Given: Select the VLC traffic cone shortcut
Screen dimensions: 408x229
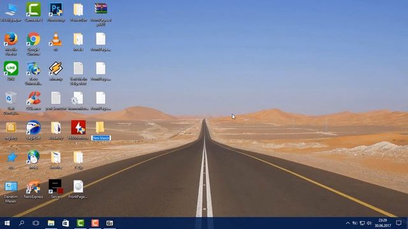Looking at the screenshot, I should (x=55, y=39).
